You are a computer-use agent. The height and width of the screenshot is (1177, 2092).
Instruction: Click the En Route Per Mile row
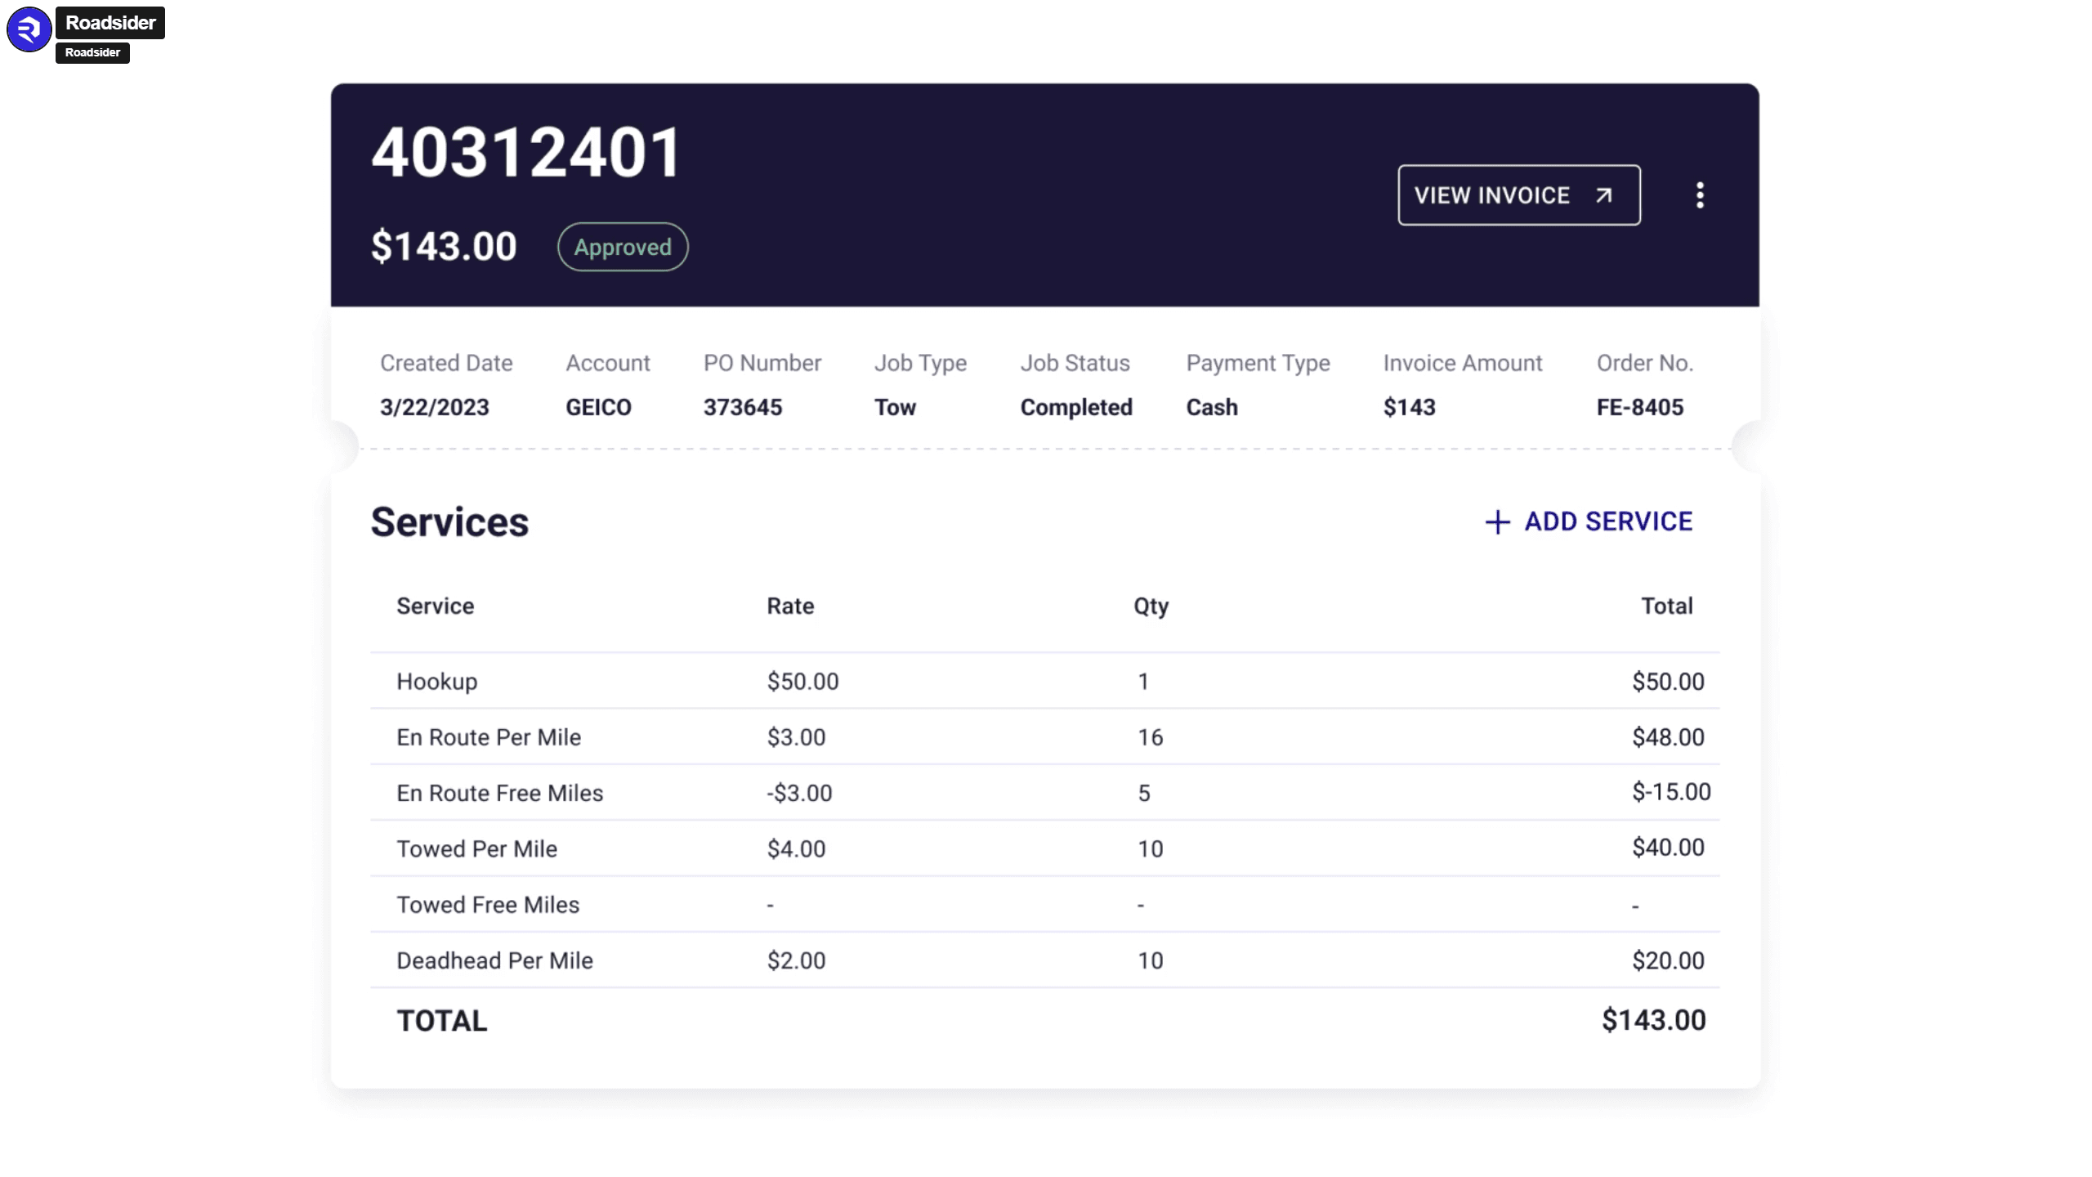click(x=489, y=736)
